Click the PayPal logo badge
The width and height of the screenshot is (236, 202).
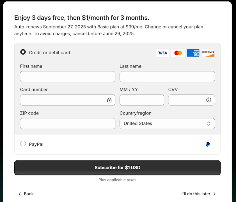tap(208, 144)
